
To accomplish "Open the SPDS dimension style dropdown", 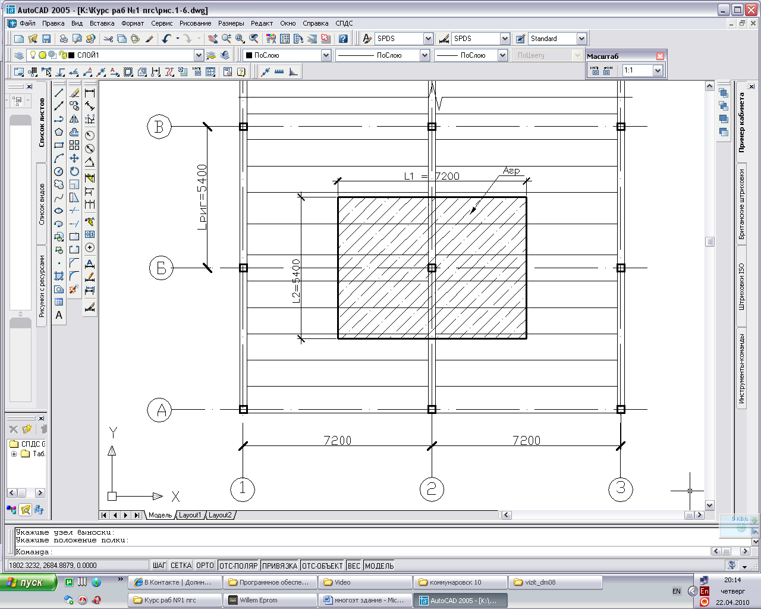I will click(x=505, y=39).
